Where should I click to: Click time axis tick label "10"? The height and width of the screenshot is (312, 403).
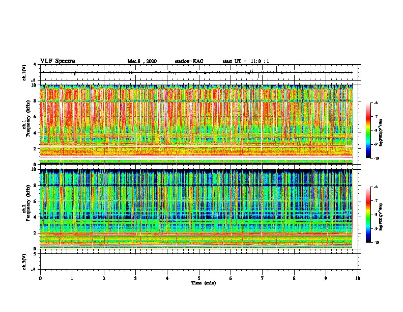(358, 278)
